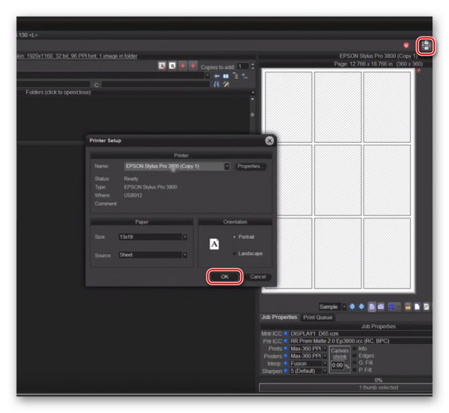Open the Prints resolution dropdown
This screenshot has height=413, width=449.
325,348
